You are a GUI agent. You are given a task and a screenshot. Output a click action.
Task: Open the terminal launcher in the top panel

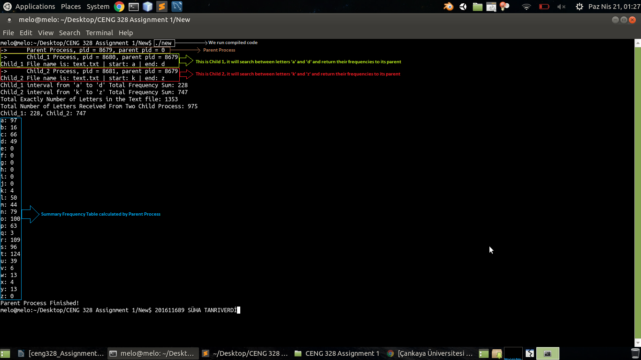[x=133, y=7]
